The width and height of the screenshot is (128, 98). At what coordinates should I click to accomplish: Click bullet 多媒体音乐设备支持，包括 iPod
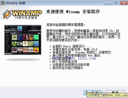click(x=75, y=49)
